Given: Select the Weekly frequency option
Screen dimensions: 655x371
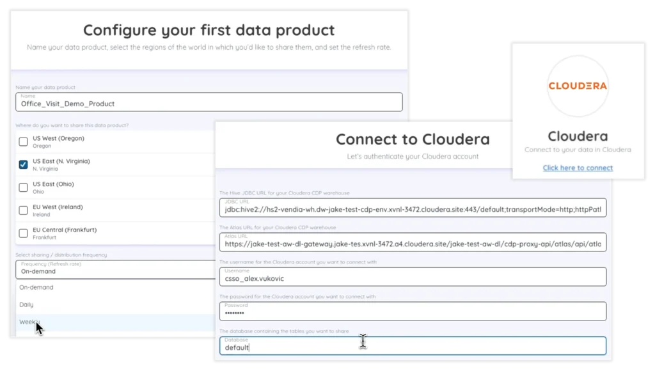Looking at the screenshot, I should pos(29,322).
